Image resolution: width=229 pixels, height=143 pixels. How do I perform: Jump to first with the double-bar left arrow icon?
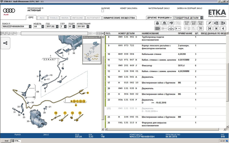coord(209,28)
